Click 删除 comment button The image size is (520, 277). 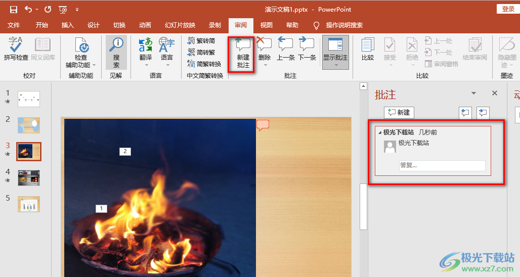point(265,49)
